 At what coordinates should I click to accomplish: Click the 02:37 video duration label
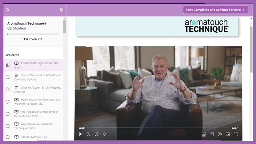click(235, 128)
